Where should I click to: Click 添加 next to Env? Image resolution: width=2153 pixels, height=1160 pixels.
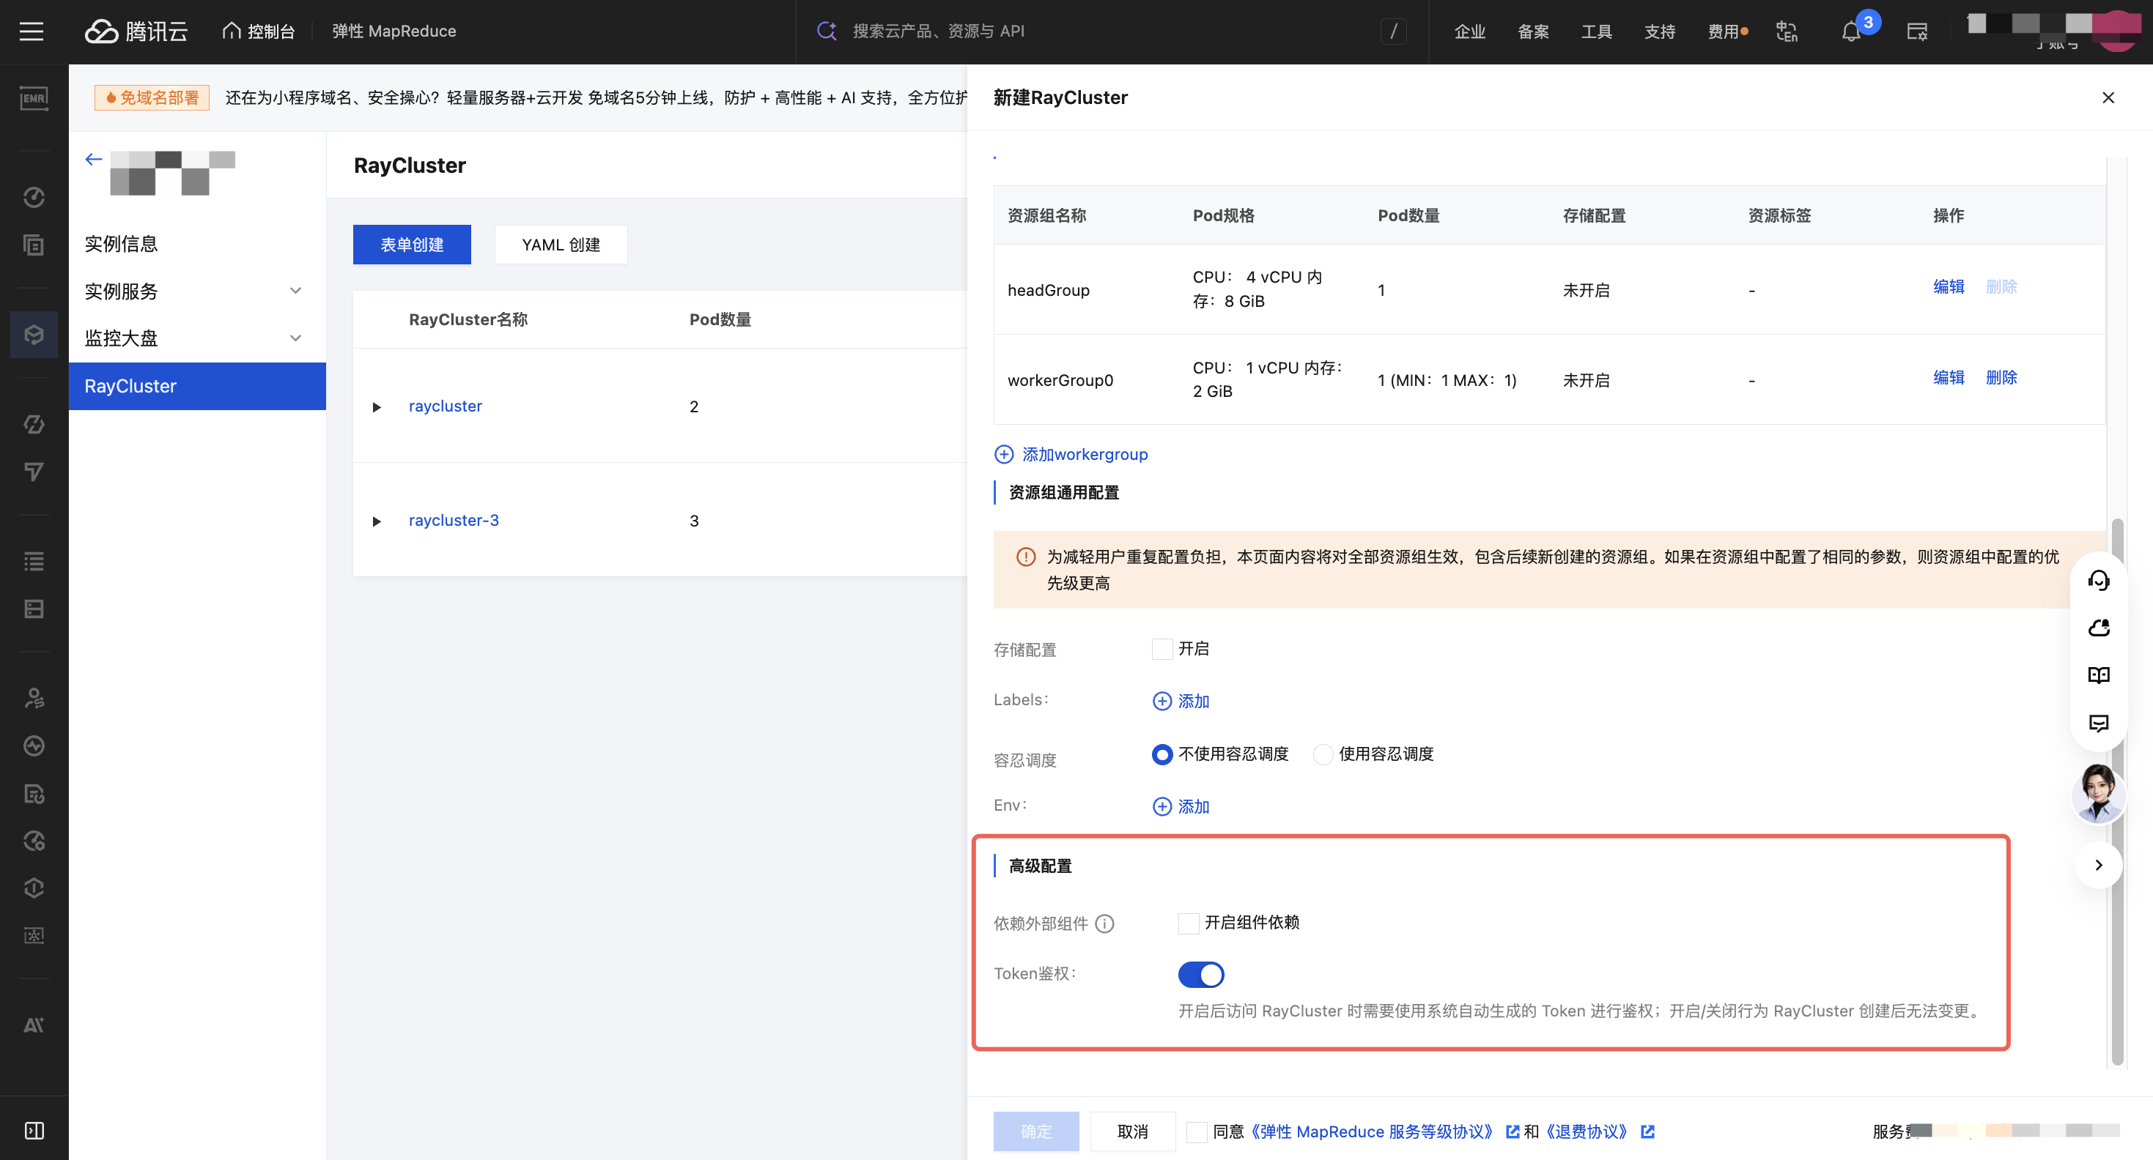tap(1181, 806)
